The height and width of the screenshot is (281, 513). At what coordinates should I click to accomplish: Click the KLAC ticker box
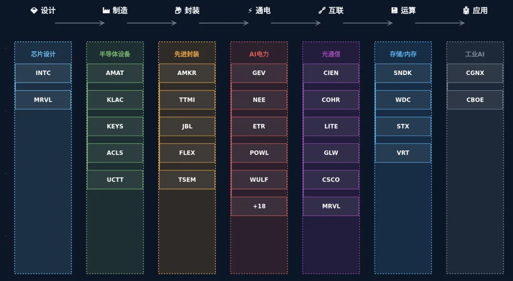pyautogui.click(x=115, y=100)
